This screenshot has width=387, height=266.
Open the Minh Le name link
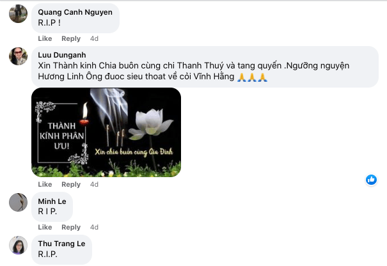[52, 201]
